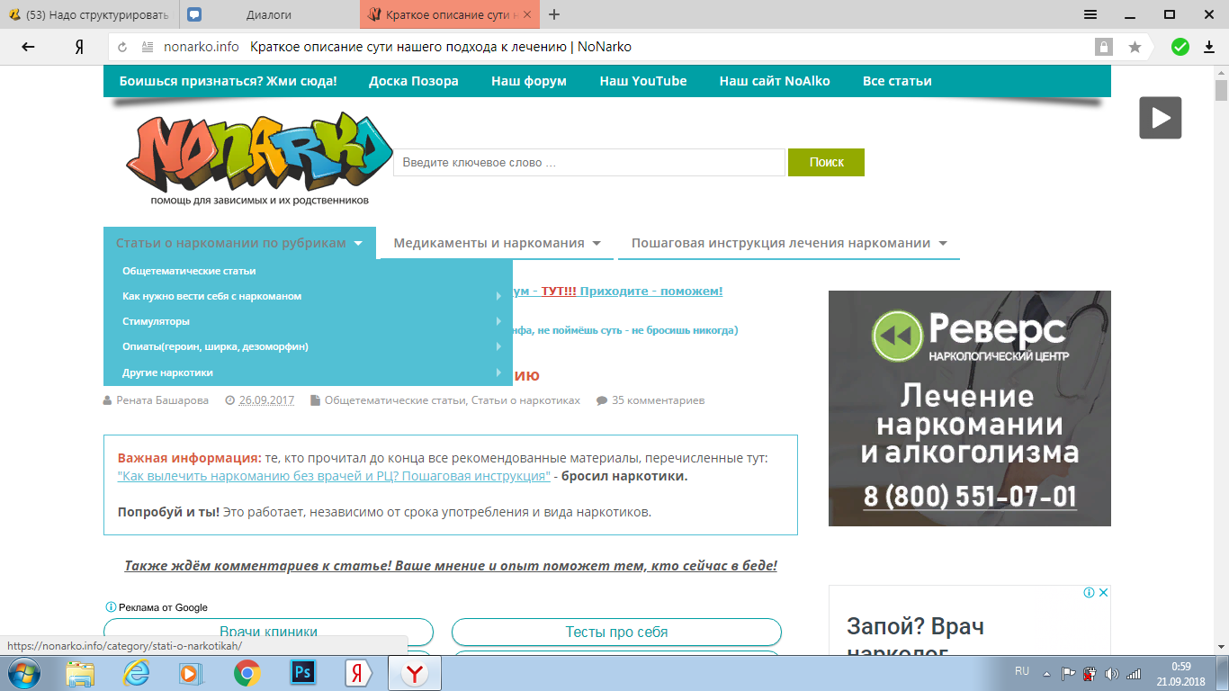
Task: Bookmark page with the star icon
Action: [1135, 47]
